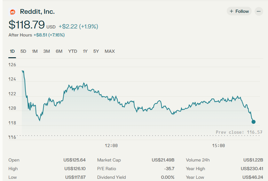The image size is (268, 181).
Task: Click the 126 y-axis label
Action: 12,65
